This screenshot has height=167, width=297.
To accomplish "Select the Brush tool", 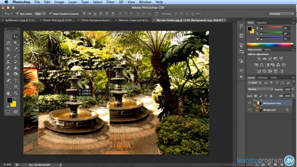I will 16,56.
